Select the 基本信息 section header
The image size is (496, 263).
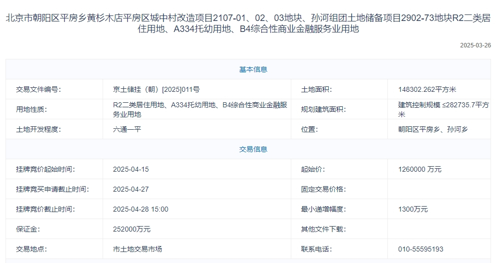click(x=253, y=69)
